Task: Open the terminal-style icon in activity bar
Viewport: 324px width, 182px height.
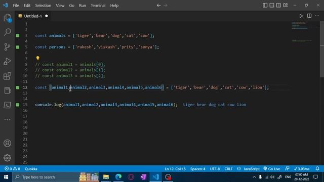Action: coord(7,105)
